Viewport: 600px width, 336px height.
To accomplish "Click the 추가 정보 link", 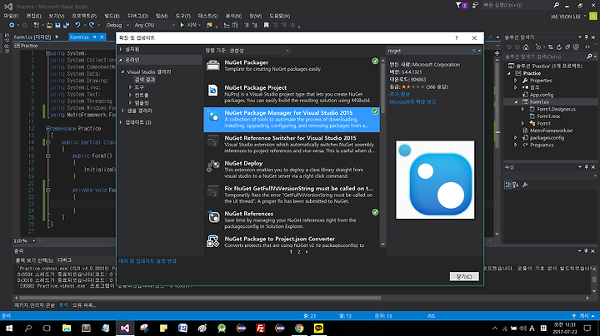I will [x=399, y=94].
